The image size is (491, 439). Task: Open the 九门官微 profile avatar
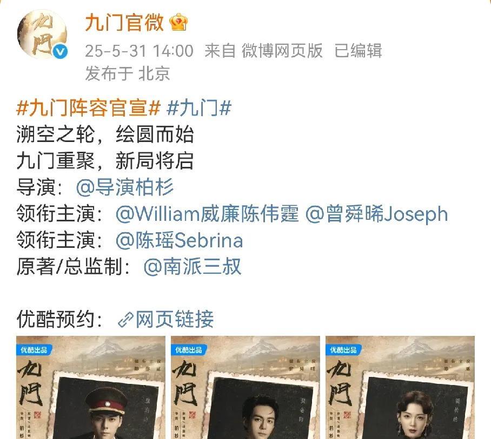coord(42,34)
